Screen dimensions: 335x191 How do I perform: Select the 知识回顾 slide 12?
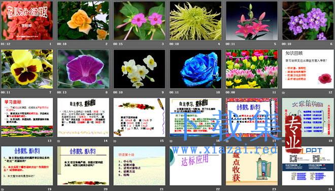[308, 69]
